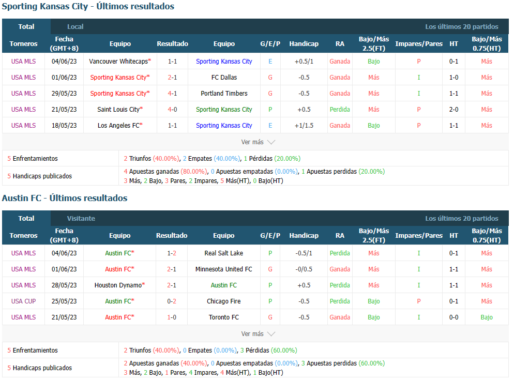Click Vancouver Whitecaps team name
The height and width of the screenshot is (381, 514).
(x=120, y=62)
